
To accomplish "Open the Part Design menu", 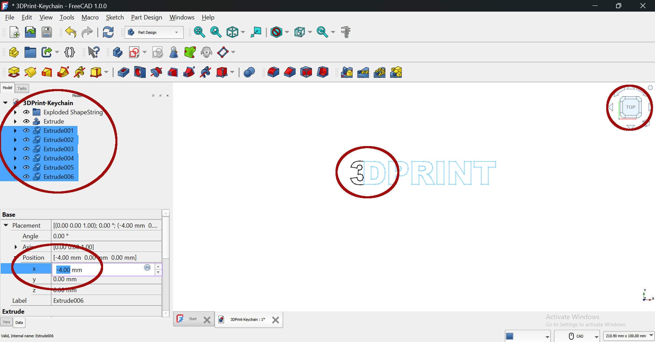I will (x=146, y=17).
